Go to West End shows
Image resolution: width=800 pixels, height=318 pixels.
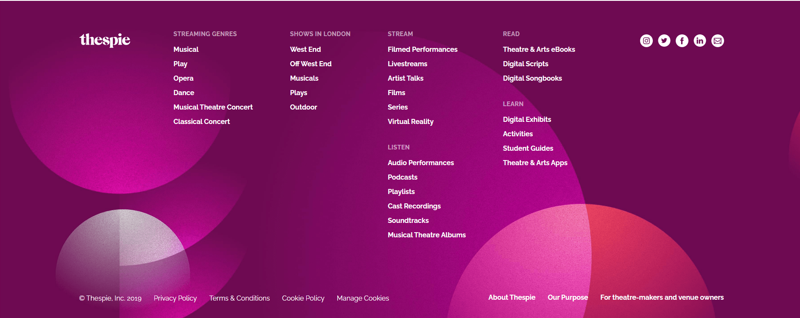click(305, 49)
